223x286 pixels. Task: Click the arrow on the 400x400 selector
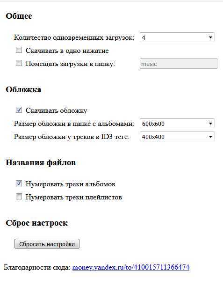210,137
